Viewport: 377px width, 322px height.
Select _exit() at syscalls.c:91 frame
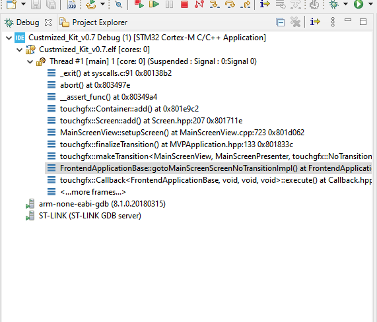pyautogui.click(x=116, y=73)
